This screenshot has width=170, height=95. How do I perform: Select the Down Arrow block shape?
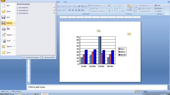[x=120, y=8]
